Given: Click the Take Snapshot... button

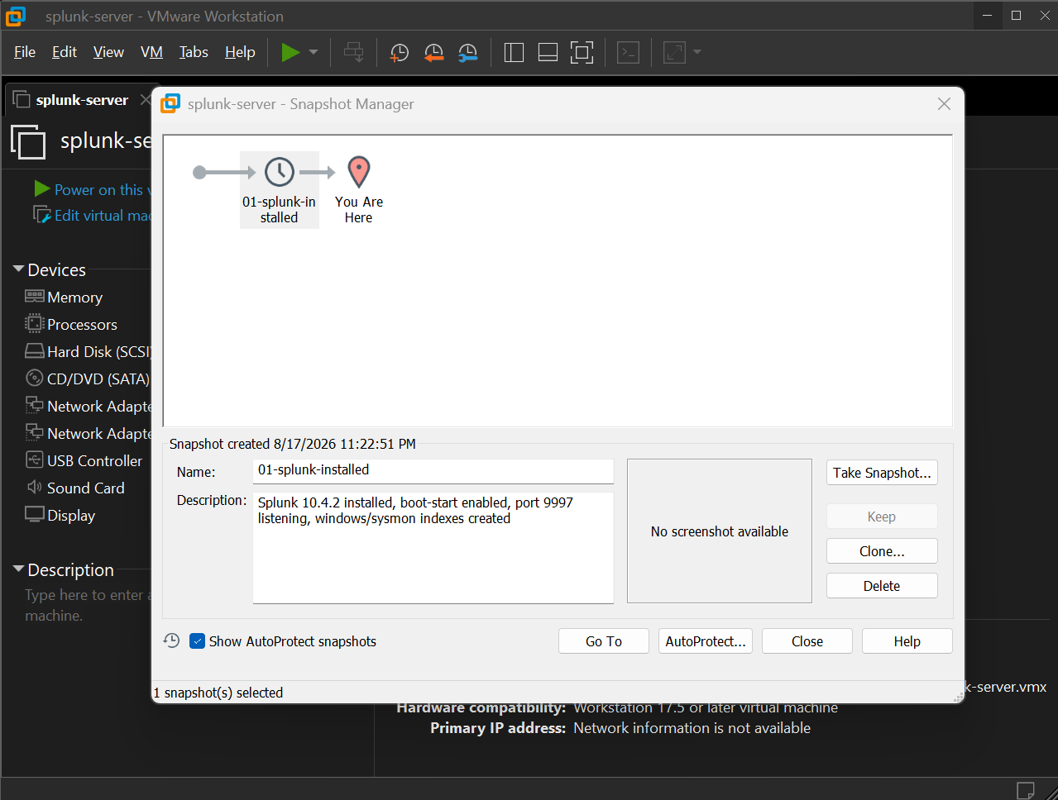Looking at the screenshot, I should pyautogui.click(x=882, y=473).
